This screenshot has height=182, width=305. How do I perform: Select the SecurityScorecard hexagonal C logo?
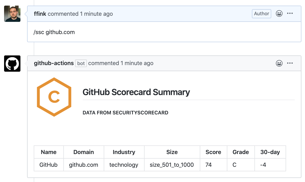click(54, 97)
